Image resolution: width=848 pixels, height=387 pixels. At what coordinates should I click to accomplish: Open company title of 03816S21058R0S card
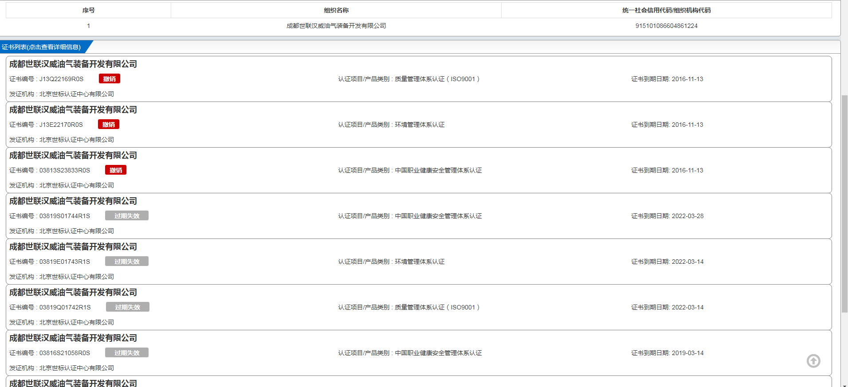point(73,338)
